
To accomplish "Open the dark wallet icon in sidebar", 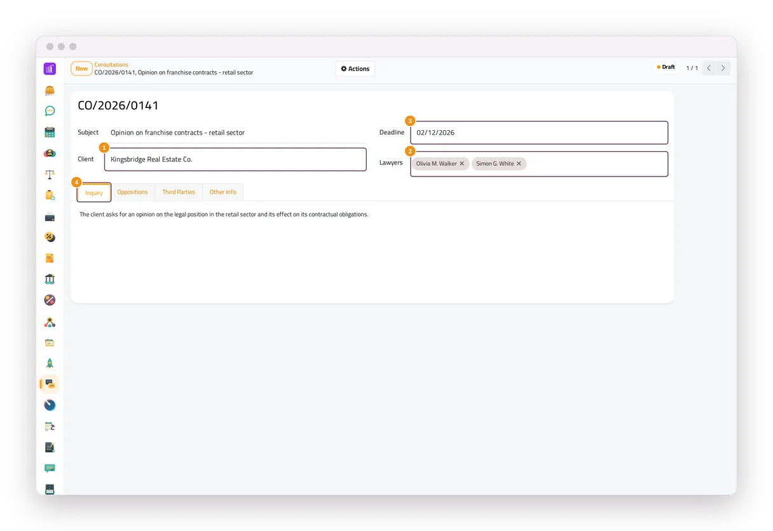I will [x=50, y=217].
